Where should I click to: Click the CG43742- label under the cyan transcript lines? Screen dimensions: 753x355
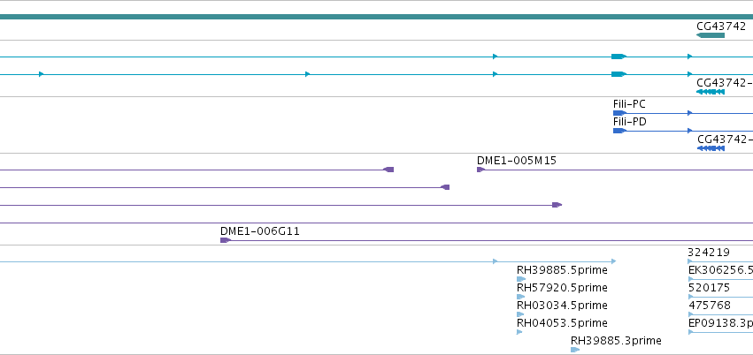[725, 82]
